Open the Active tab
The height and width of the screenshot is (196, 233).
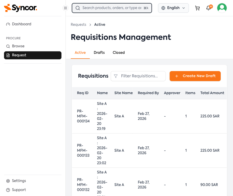tap(80, 53)
